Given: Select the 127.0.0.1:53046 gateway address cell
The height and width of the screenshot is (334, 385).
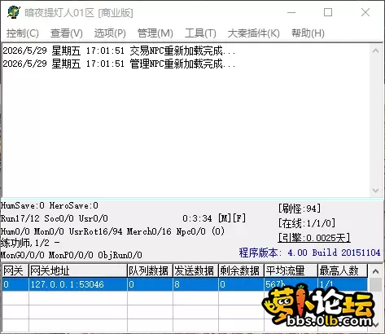Looking at the screenshot, I should pos(78,284).
